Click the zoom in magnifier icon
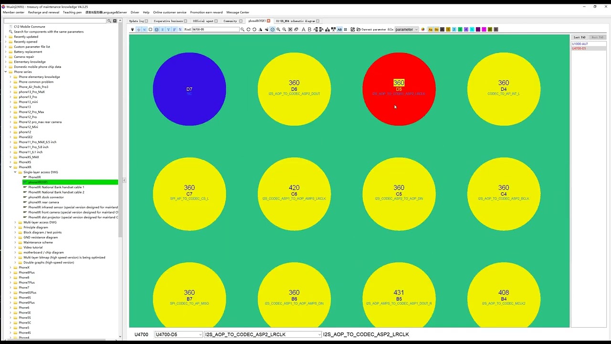The height and width of the screenshot is (344, 611). click(x=278, y=29)
